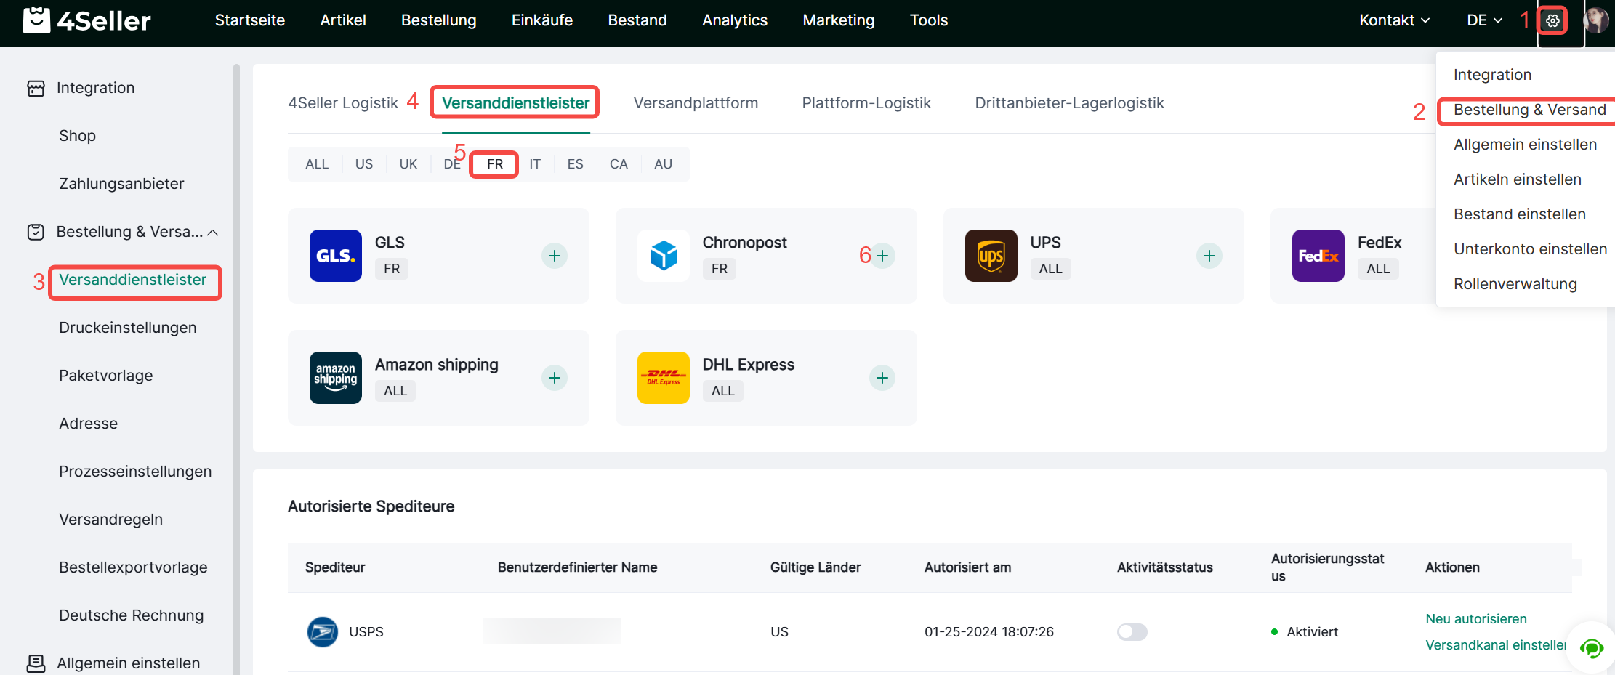Click the settings gear icon
1615x675 pixels.
[1552, 20]
